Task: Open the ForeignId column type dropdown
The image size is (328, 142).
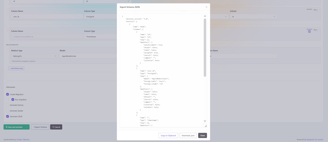Action: pyautogui.click(x=100, y=16)
